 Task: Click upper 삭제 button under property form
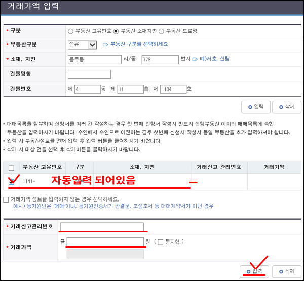(x=287, y=107)
